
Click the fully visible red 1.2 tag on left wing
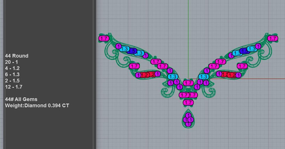tap(145, 75)
